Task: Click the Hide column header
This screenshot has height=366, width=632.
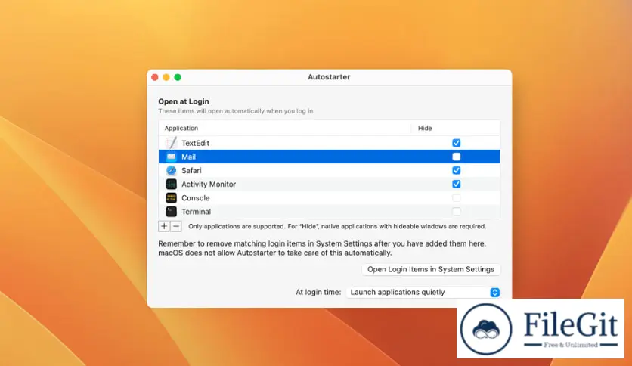Action: pos(425,128)
